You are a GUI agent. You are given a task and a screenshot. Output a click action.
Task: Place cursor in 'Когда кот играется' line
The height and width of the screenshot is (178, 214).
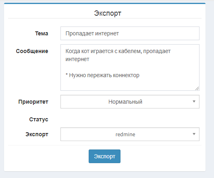point(118,51)
